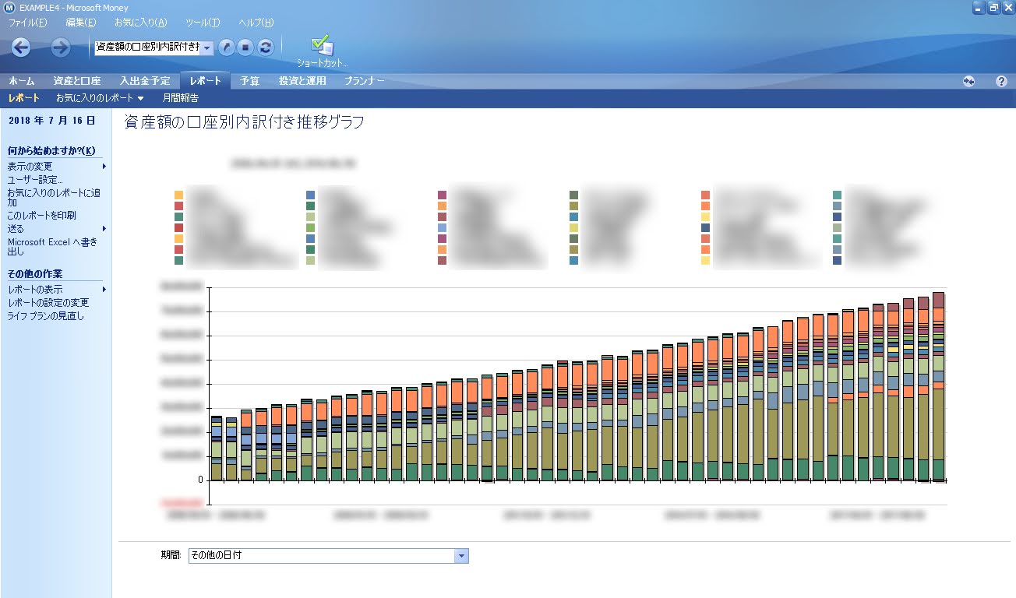Select the yellow レポート sub-navigation item
Screen dimensions: 1016x598
23,98
